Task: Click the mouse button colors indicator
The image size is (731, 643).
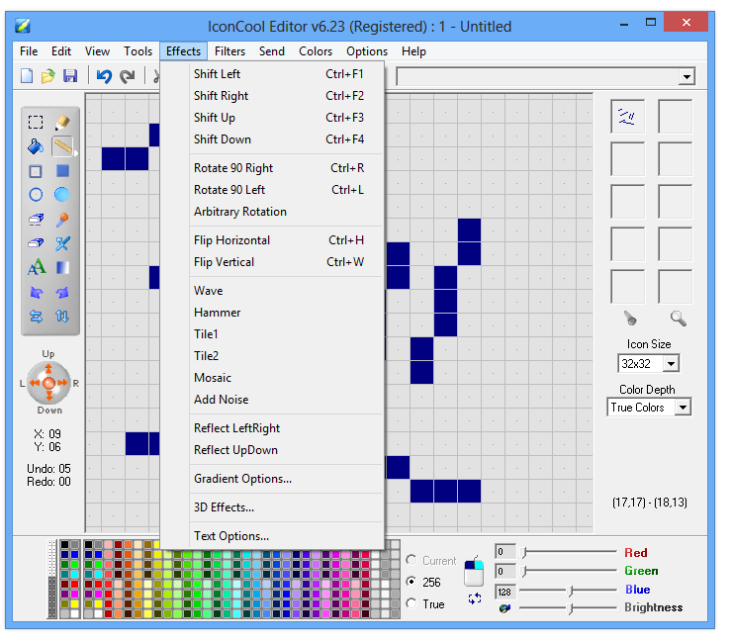Action: click(474, 570)
